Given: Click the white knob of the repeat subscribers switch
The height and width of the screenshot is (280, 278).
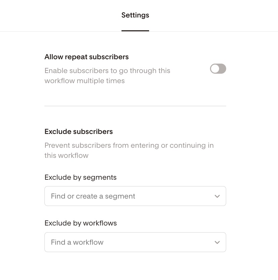Looking at the screenshot, I should point(215,69).
